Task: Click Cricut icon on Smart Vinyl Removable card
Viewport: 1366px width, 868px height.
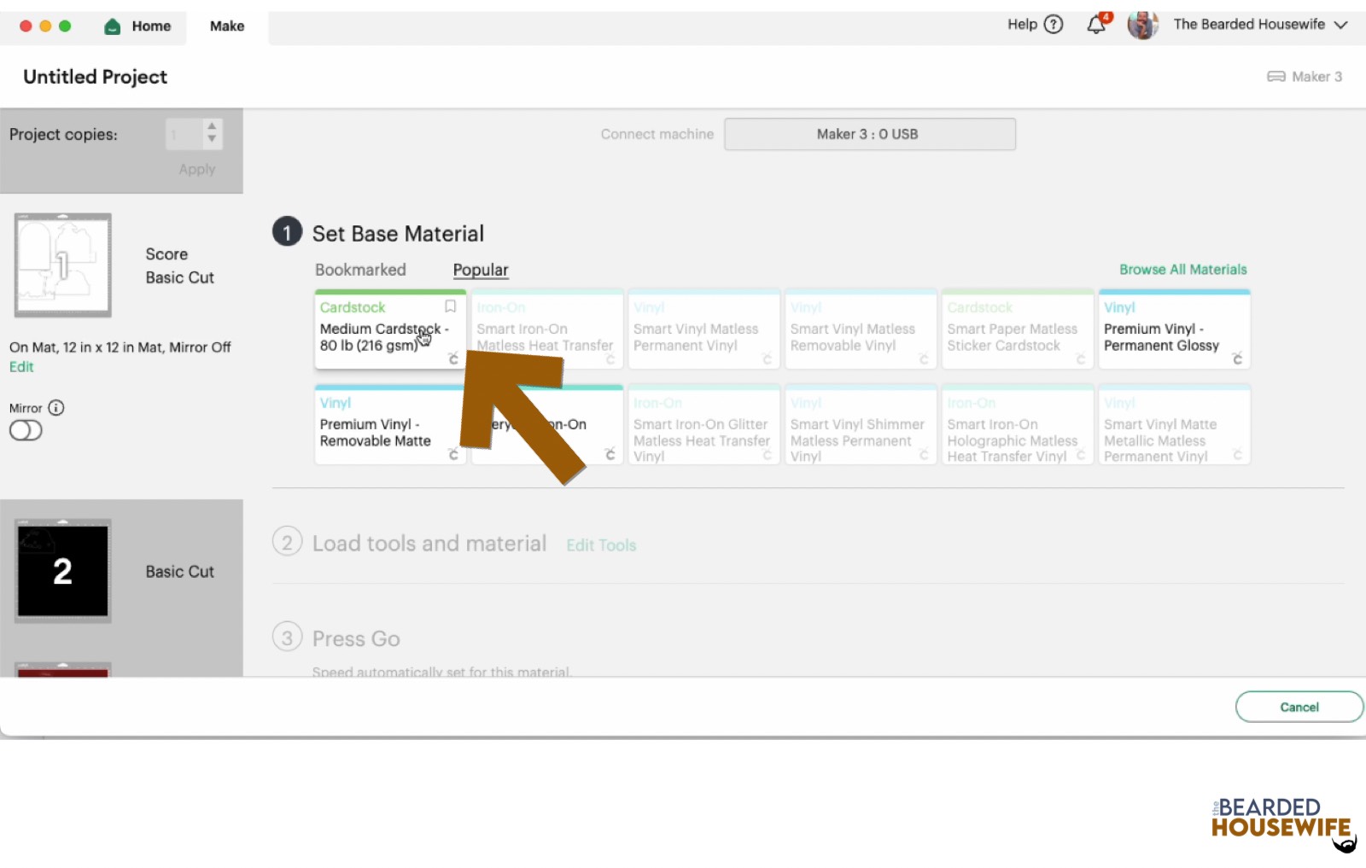Action: click(923, 359)
